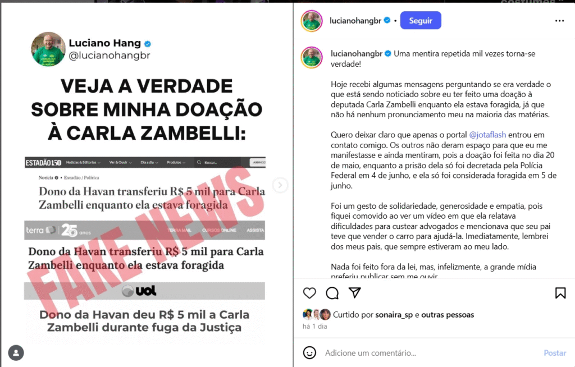
Task: Open the @jotaflash mention link
Action: (x=487, y=135)
